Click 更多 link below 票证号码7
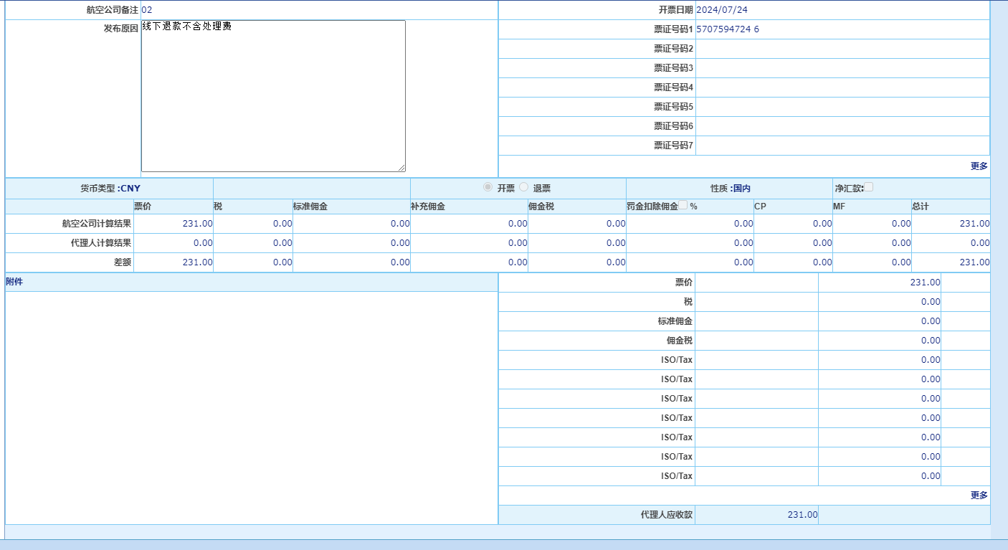The height and width of the screenshot is (550, 1008). point(979,166)
